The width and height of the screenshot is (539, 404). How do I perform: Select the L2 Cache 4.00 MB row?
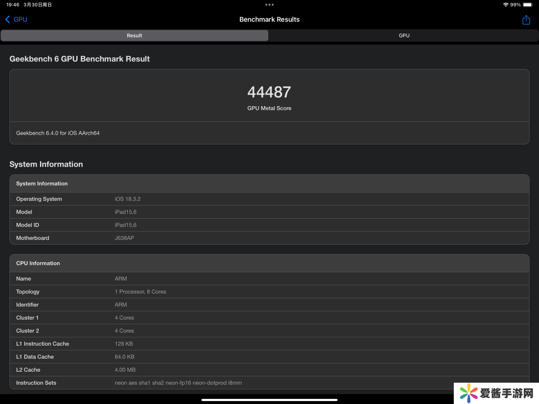click(x=269, y=369)
